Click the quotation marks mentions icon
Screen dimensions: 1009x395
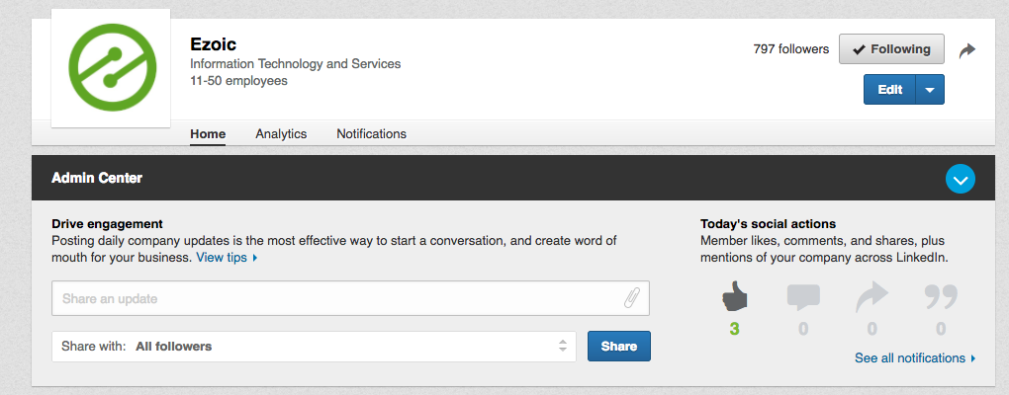tap(940, 296)
